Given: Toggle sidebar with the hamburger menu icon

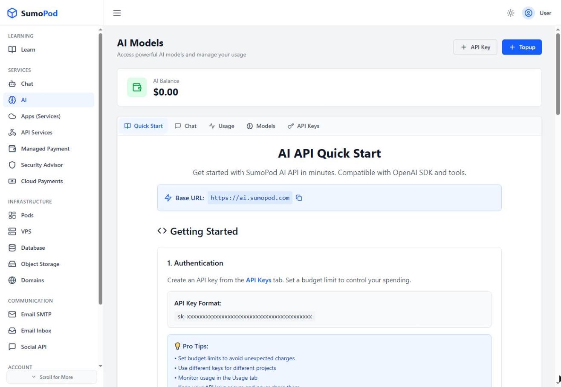Looking at the screenshot, I should [117, 13].
